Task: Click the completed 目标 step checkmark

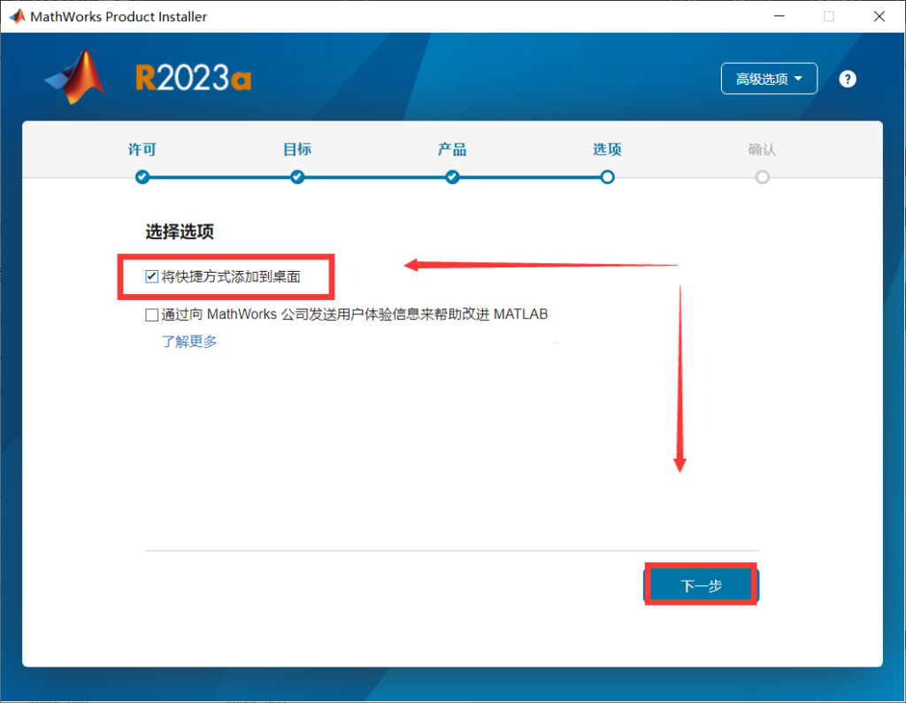Action: tap(297, 177)
